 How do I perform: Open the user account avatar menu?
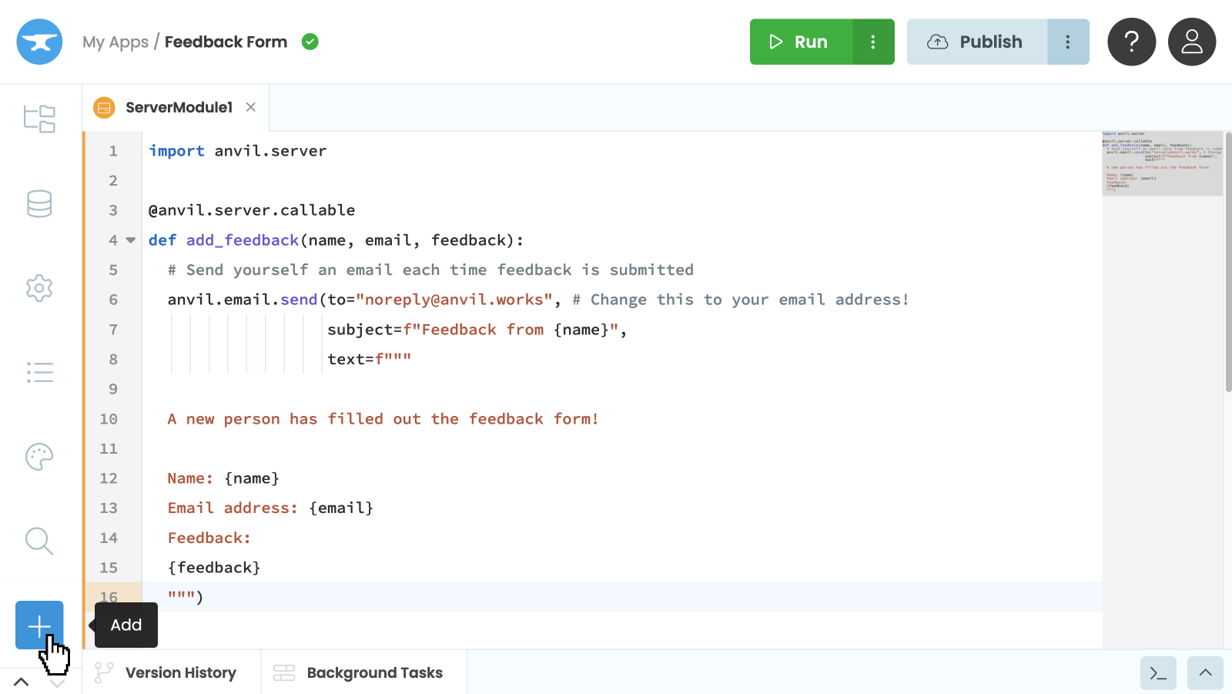(1191, 42)
